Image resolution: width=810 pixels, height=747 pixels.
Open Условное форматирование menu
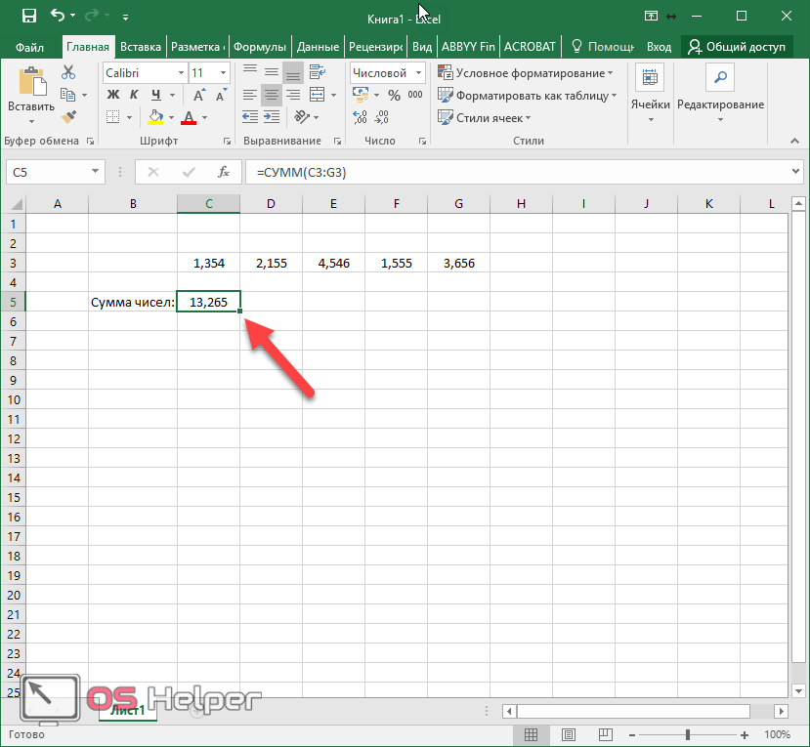[x=526, y=73]
